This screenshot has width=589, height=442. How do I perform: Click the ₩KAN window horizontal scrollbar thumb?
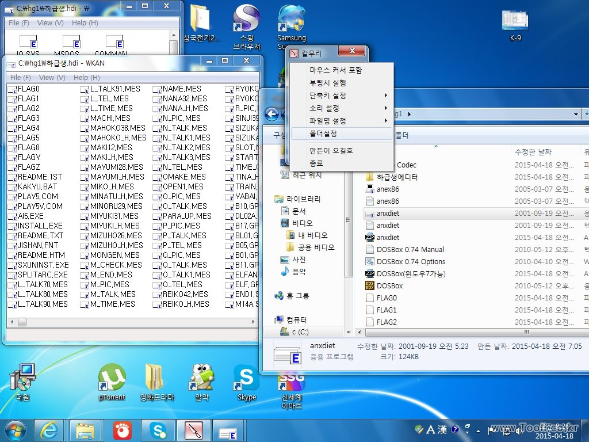pos(22,322)
